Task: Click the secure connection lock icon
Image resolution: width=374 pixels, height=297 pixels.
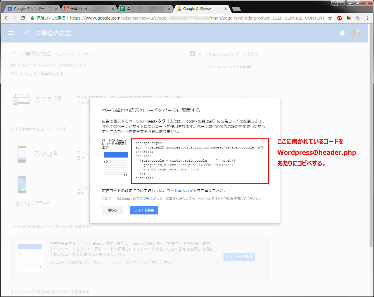Action: (x=32, y=18)
